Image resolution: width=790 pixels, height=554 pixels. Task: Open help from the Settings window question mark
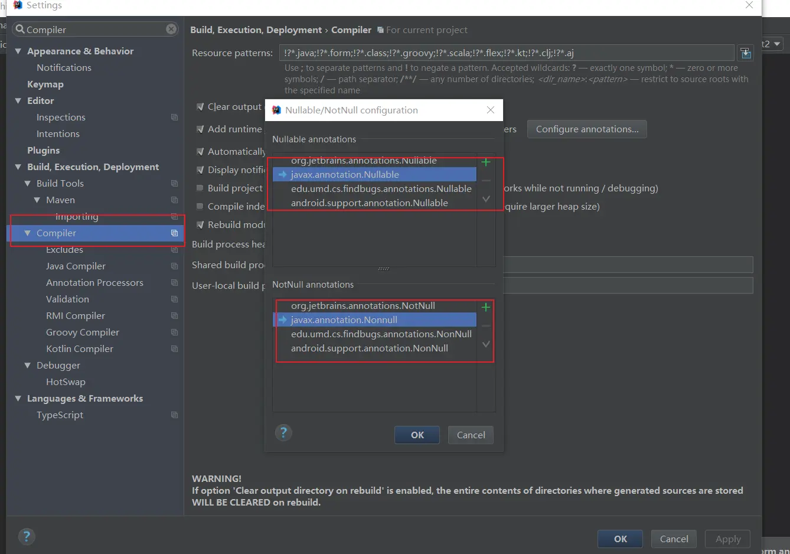(27, 536)
